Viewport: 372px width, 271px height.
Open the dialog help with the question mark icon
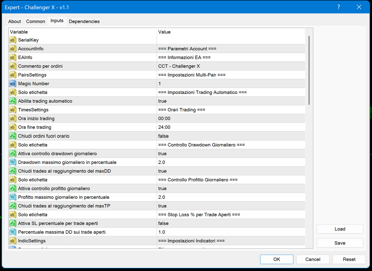pos(339,7)
